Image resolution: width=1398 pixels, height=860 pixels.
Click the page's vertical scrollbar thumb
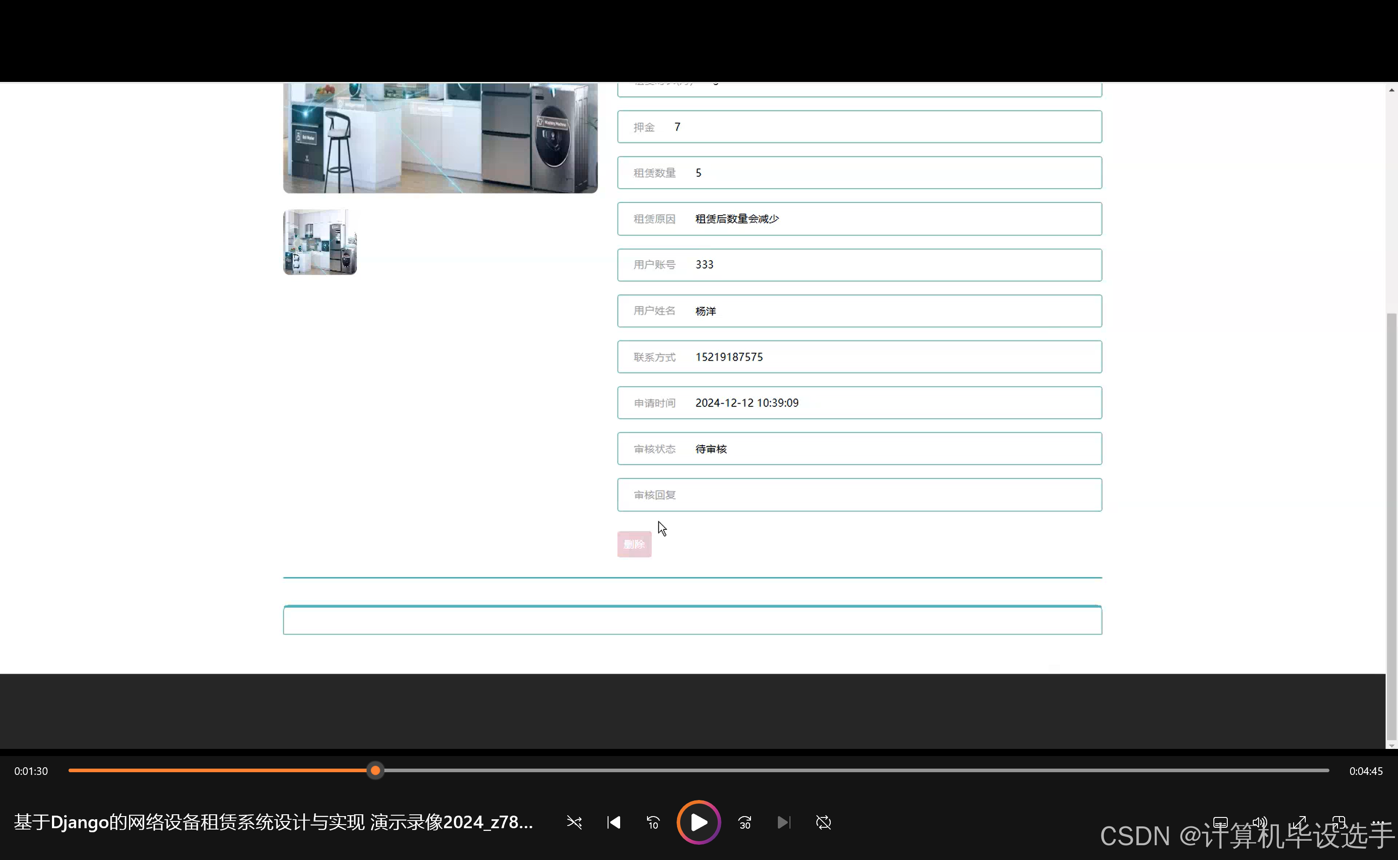click(x=1392, y=526)
